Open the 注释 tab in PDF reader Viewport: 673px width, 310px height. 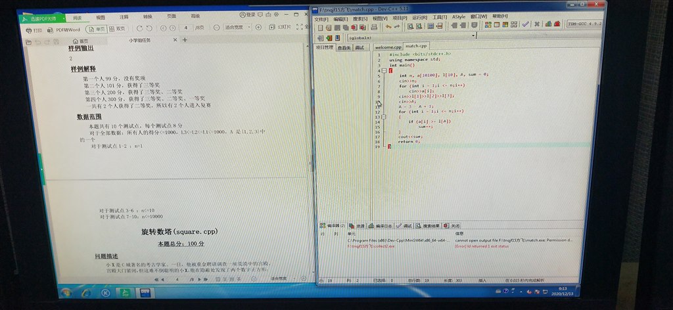click(x=124, y=17)
